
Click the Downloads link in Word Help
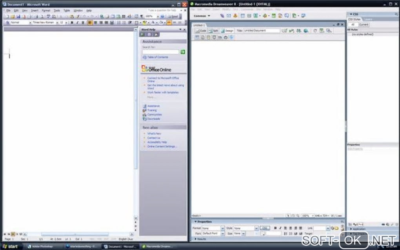tap(153, 119)
